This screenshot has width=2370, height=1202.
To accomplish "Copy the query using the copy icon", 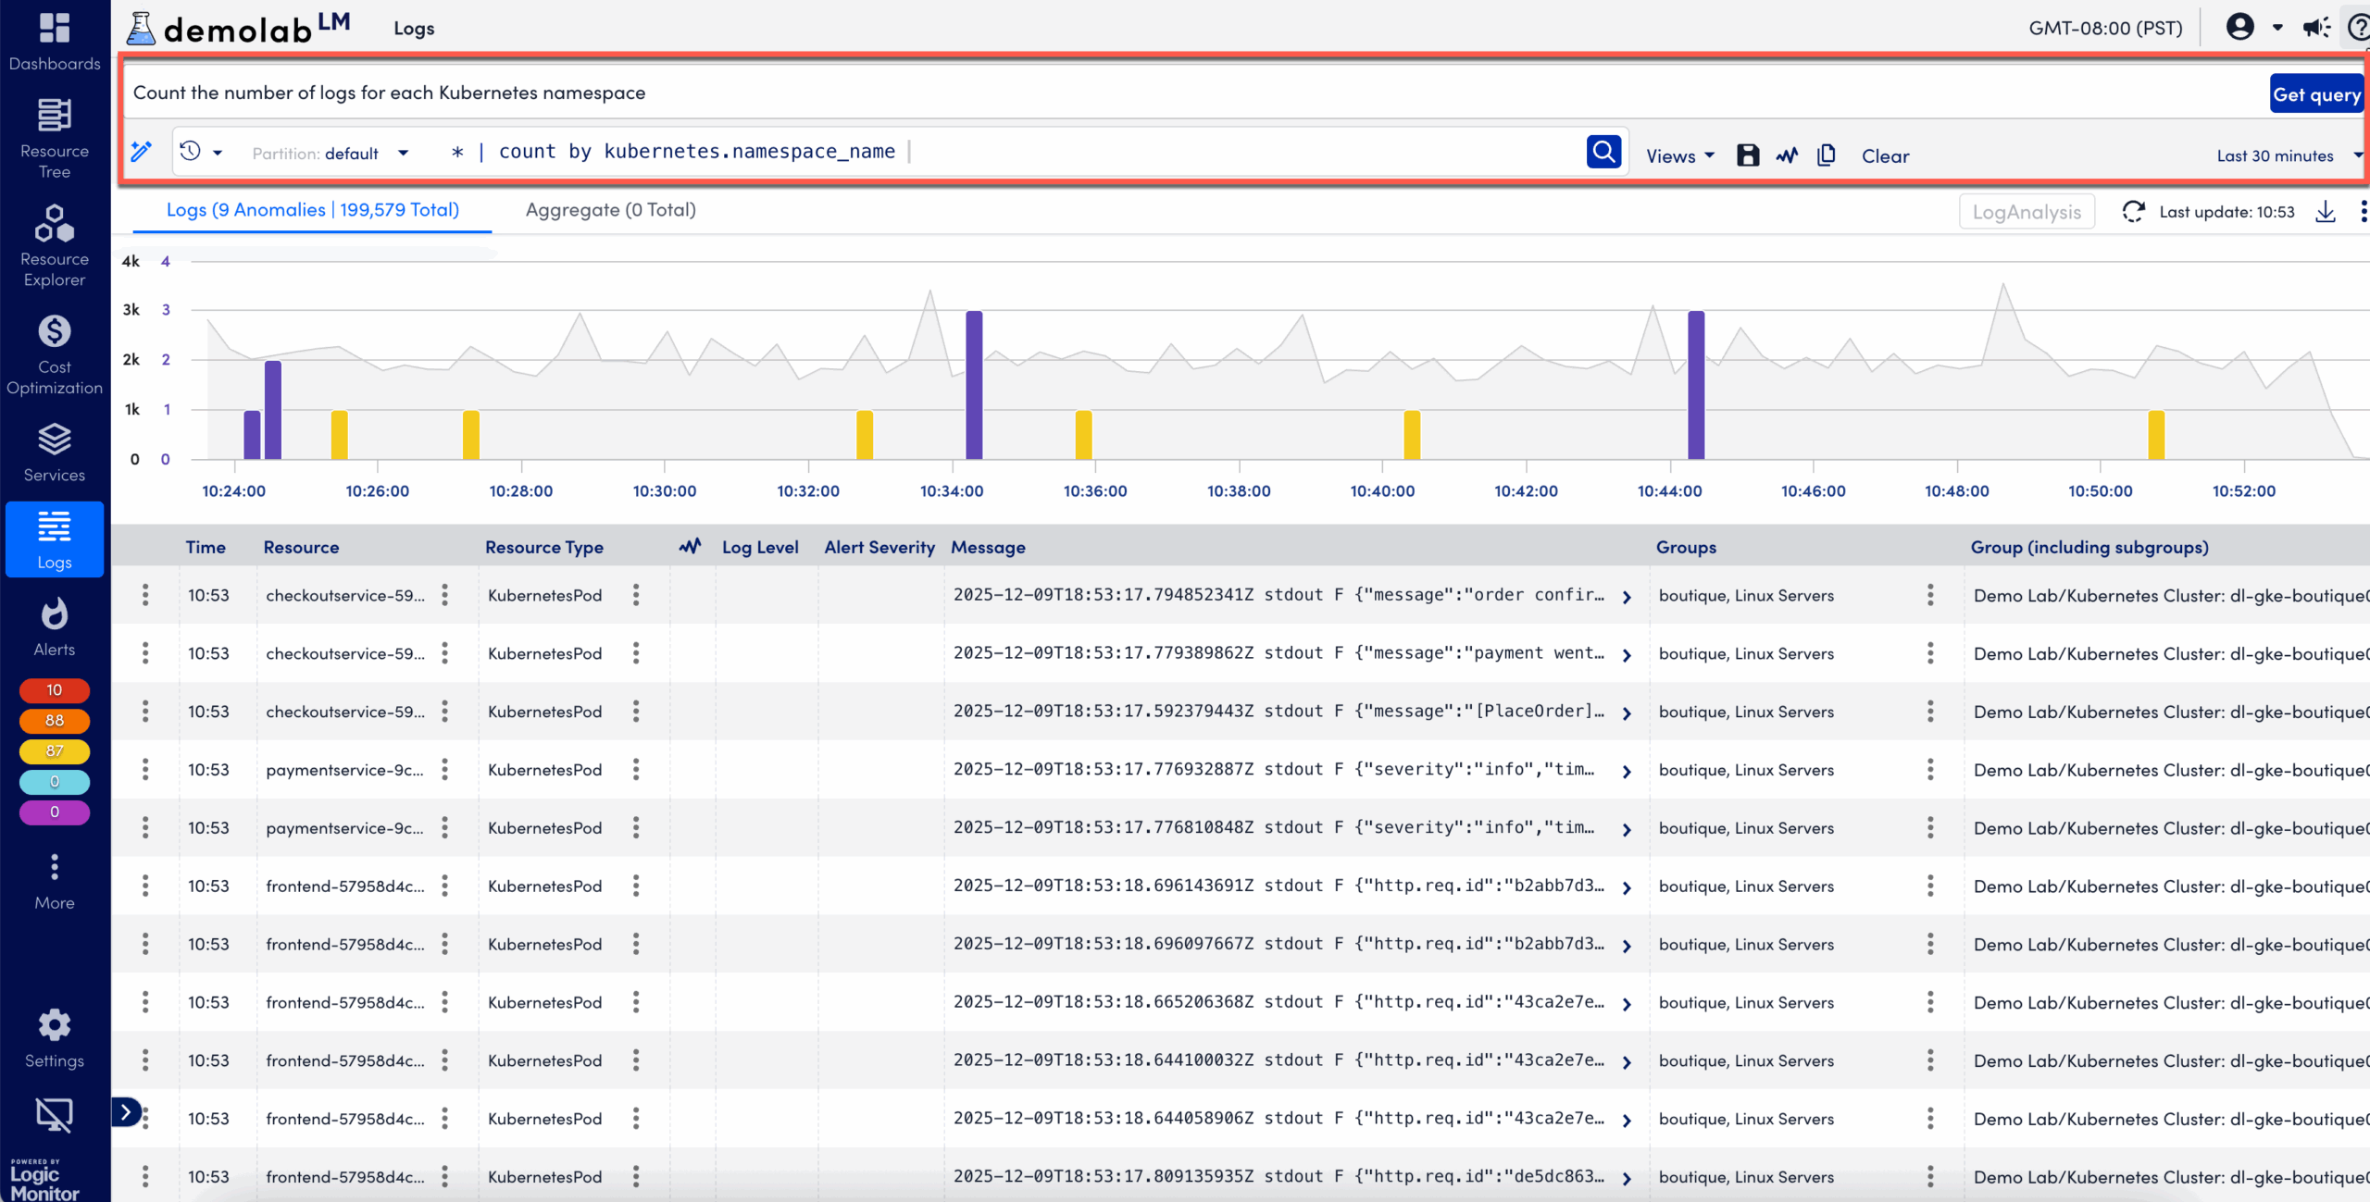I will coord(1827,155).
